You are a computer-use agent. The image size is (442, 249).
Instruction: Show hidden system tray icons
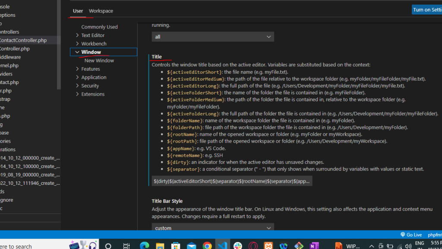pos(372,246)
